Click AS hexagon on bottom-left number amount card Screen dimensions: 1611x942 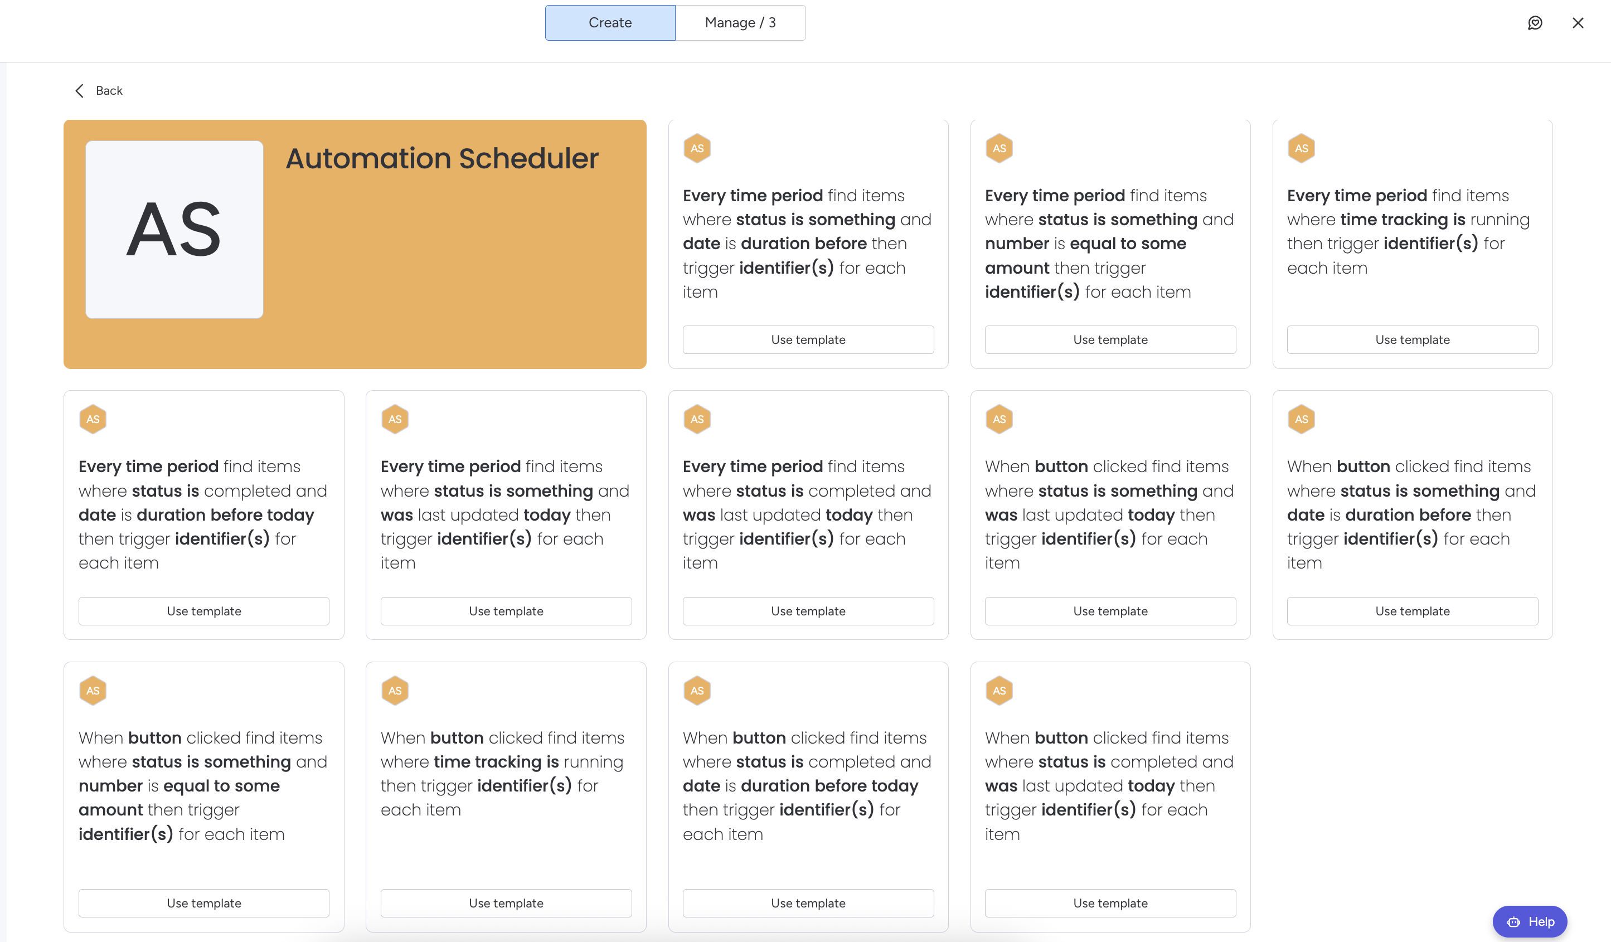(x=93, y=690)
